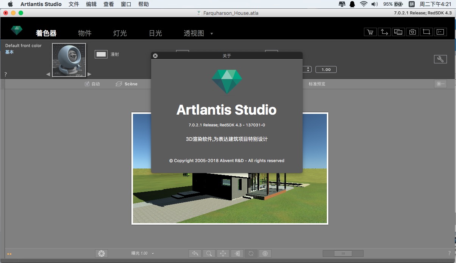This screenshot has width=456, height=263.
Task: Open the 编辑 menu
Action: pyautogui.click(x=91, y=4)
